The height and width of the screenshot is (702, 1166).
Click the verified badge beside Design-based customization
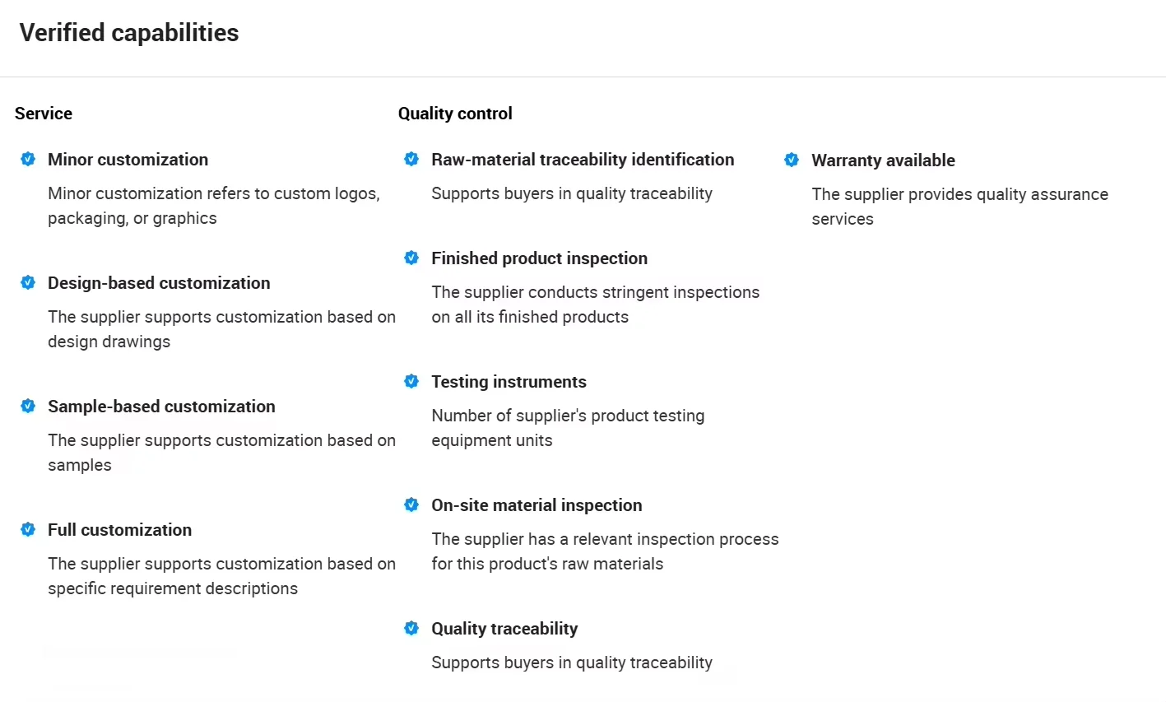pyautogui.click(x=28, y=282)
